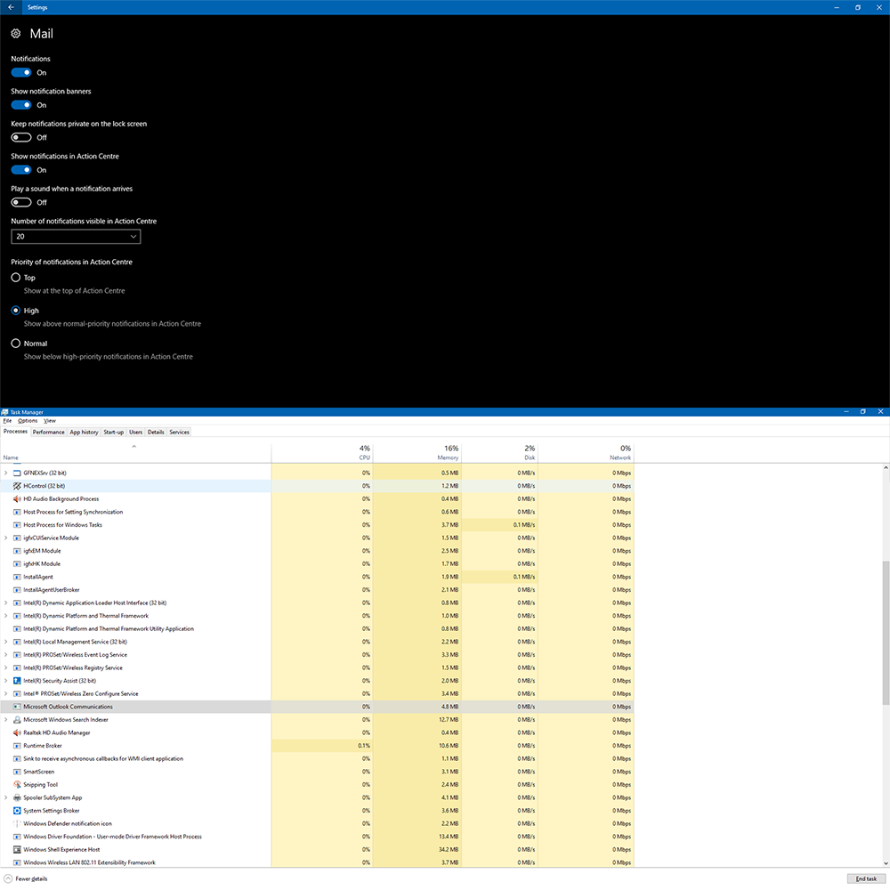Open the File menu in Task Manager

7,421
